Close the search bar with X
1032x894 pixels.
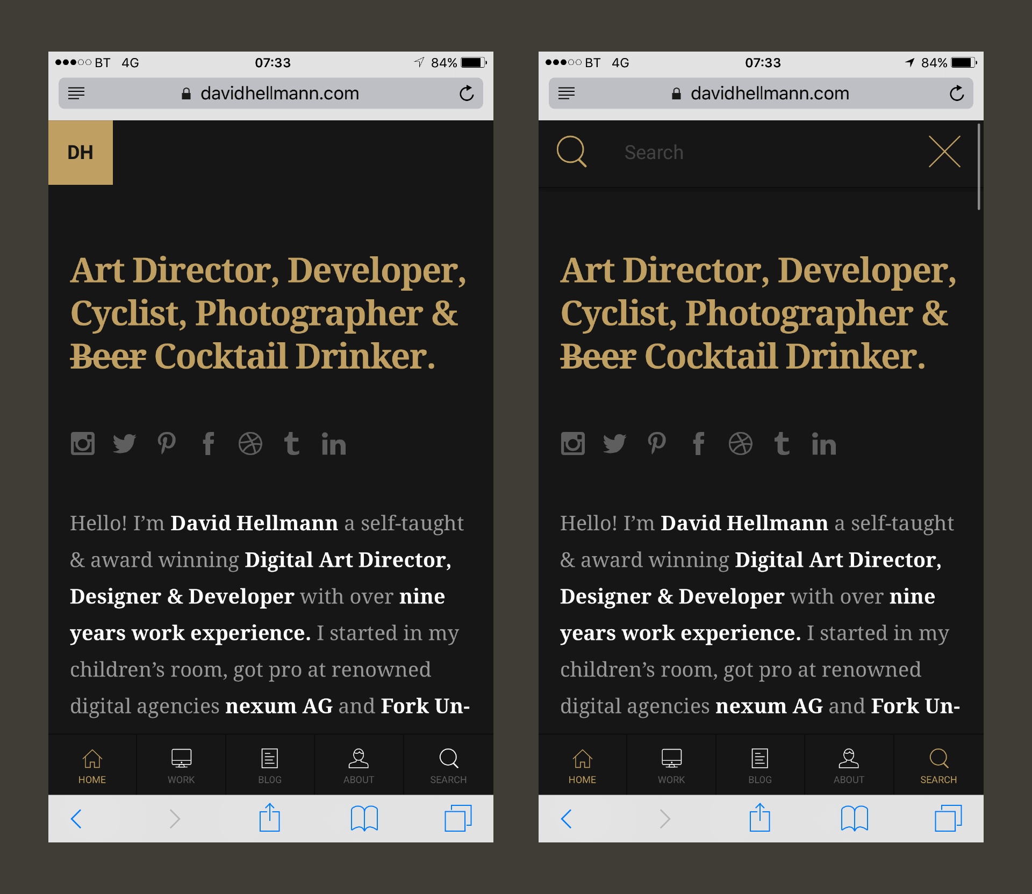[x=944, y=152]
